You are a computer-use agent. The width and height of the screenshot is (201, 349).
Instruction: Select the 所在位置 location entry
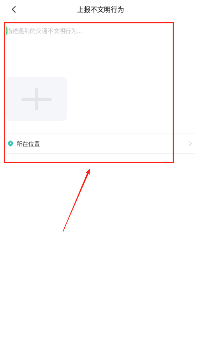(x=100, y=144)
